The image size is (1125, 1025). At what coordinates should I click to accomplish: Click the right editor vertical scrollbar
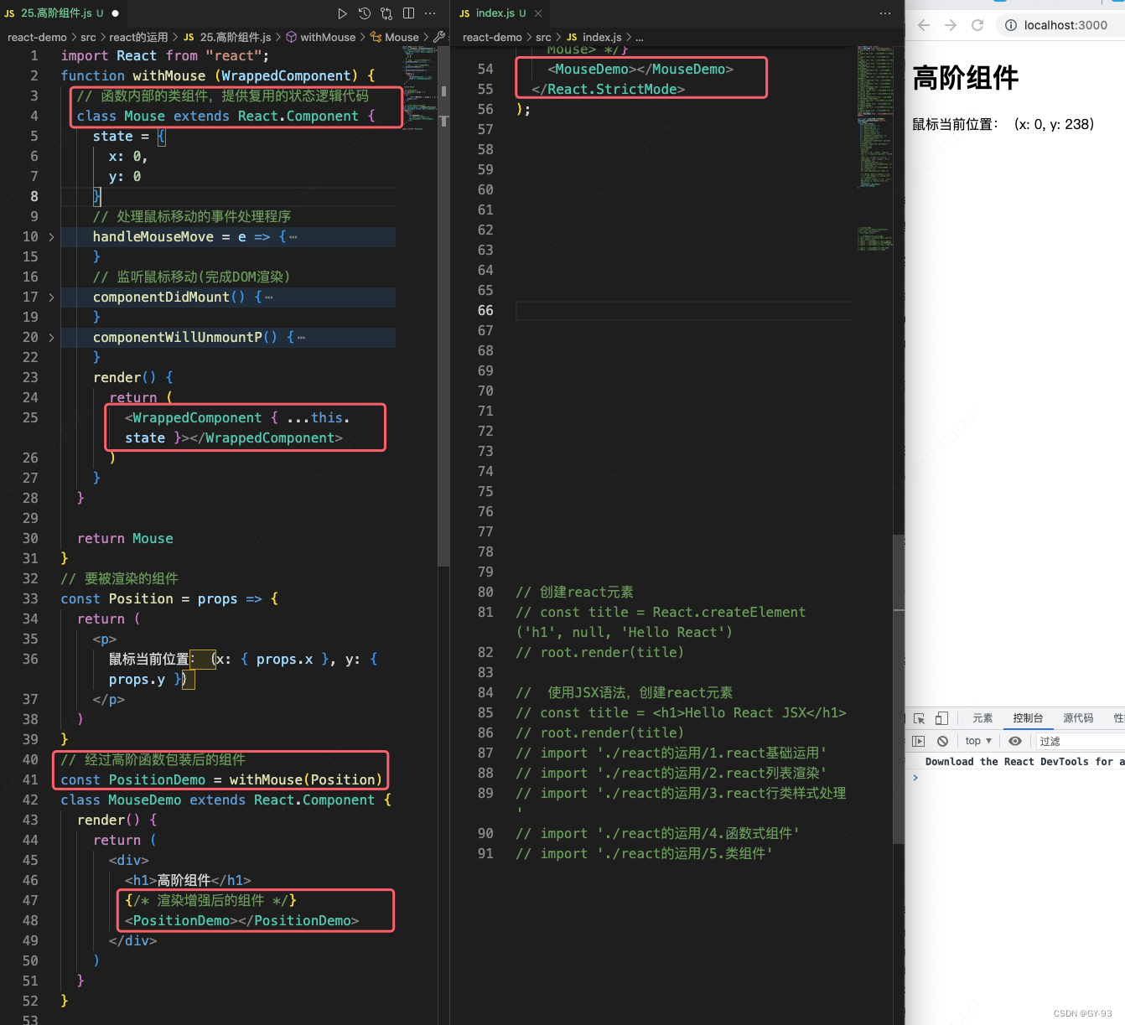(899, 687)
